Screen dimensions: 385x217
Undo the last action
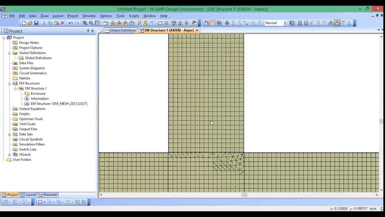(x=70, y=23)
